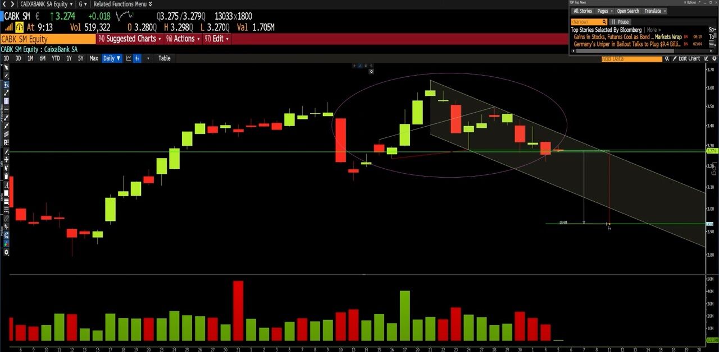Open the white fill color swatch
Viewport: 719px width, 352px height.
(6, 194)
